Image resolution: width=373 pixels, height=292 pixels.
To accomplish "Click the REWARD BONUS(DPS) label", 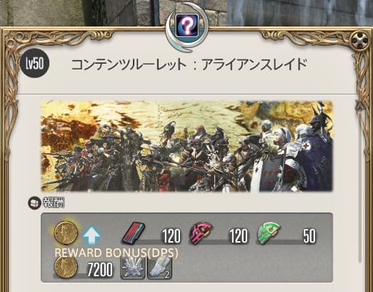I will click(x=116, y=253).
